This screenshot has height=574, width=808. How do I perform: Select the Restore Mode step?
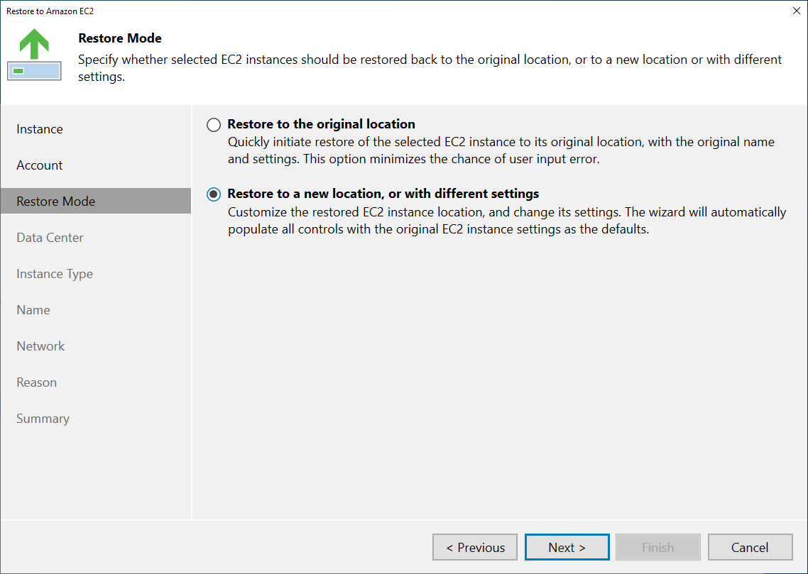click(96, 201)
